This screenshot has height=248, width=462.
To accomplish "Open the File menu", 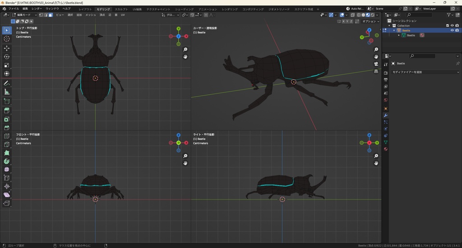I will click(14, 9).
